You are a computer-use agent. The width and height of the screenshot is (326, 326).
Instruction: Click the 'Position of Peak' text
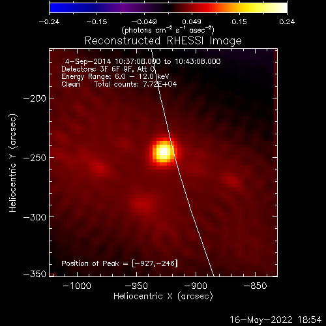point(90,263)
